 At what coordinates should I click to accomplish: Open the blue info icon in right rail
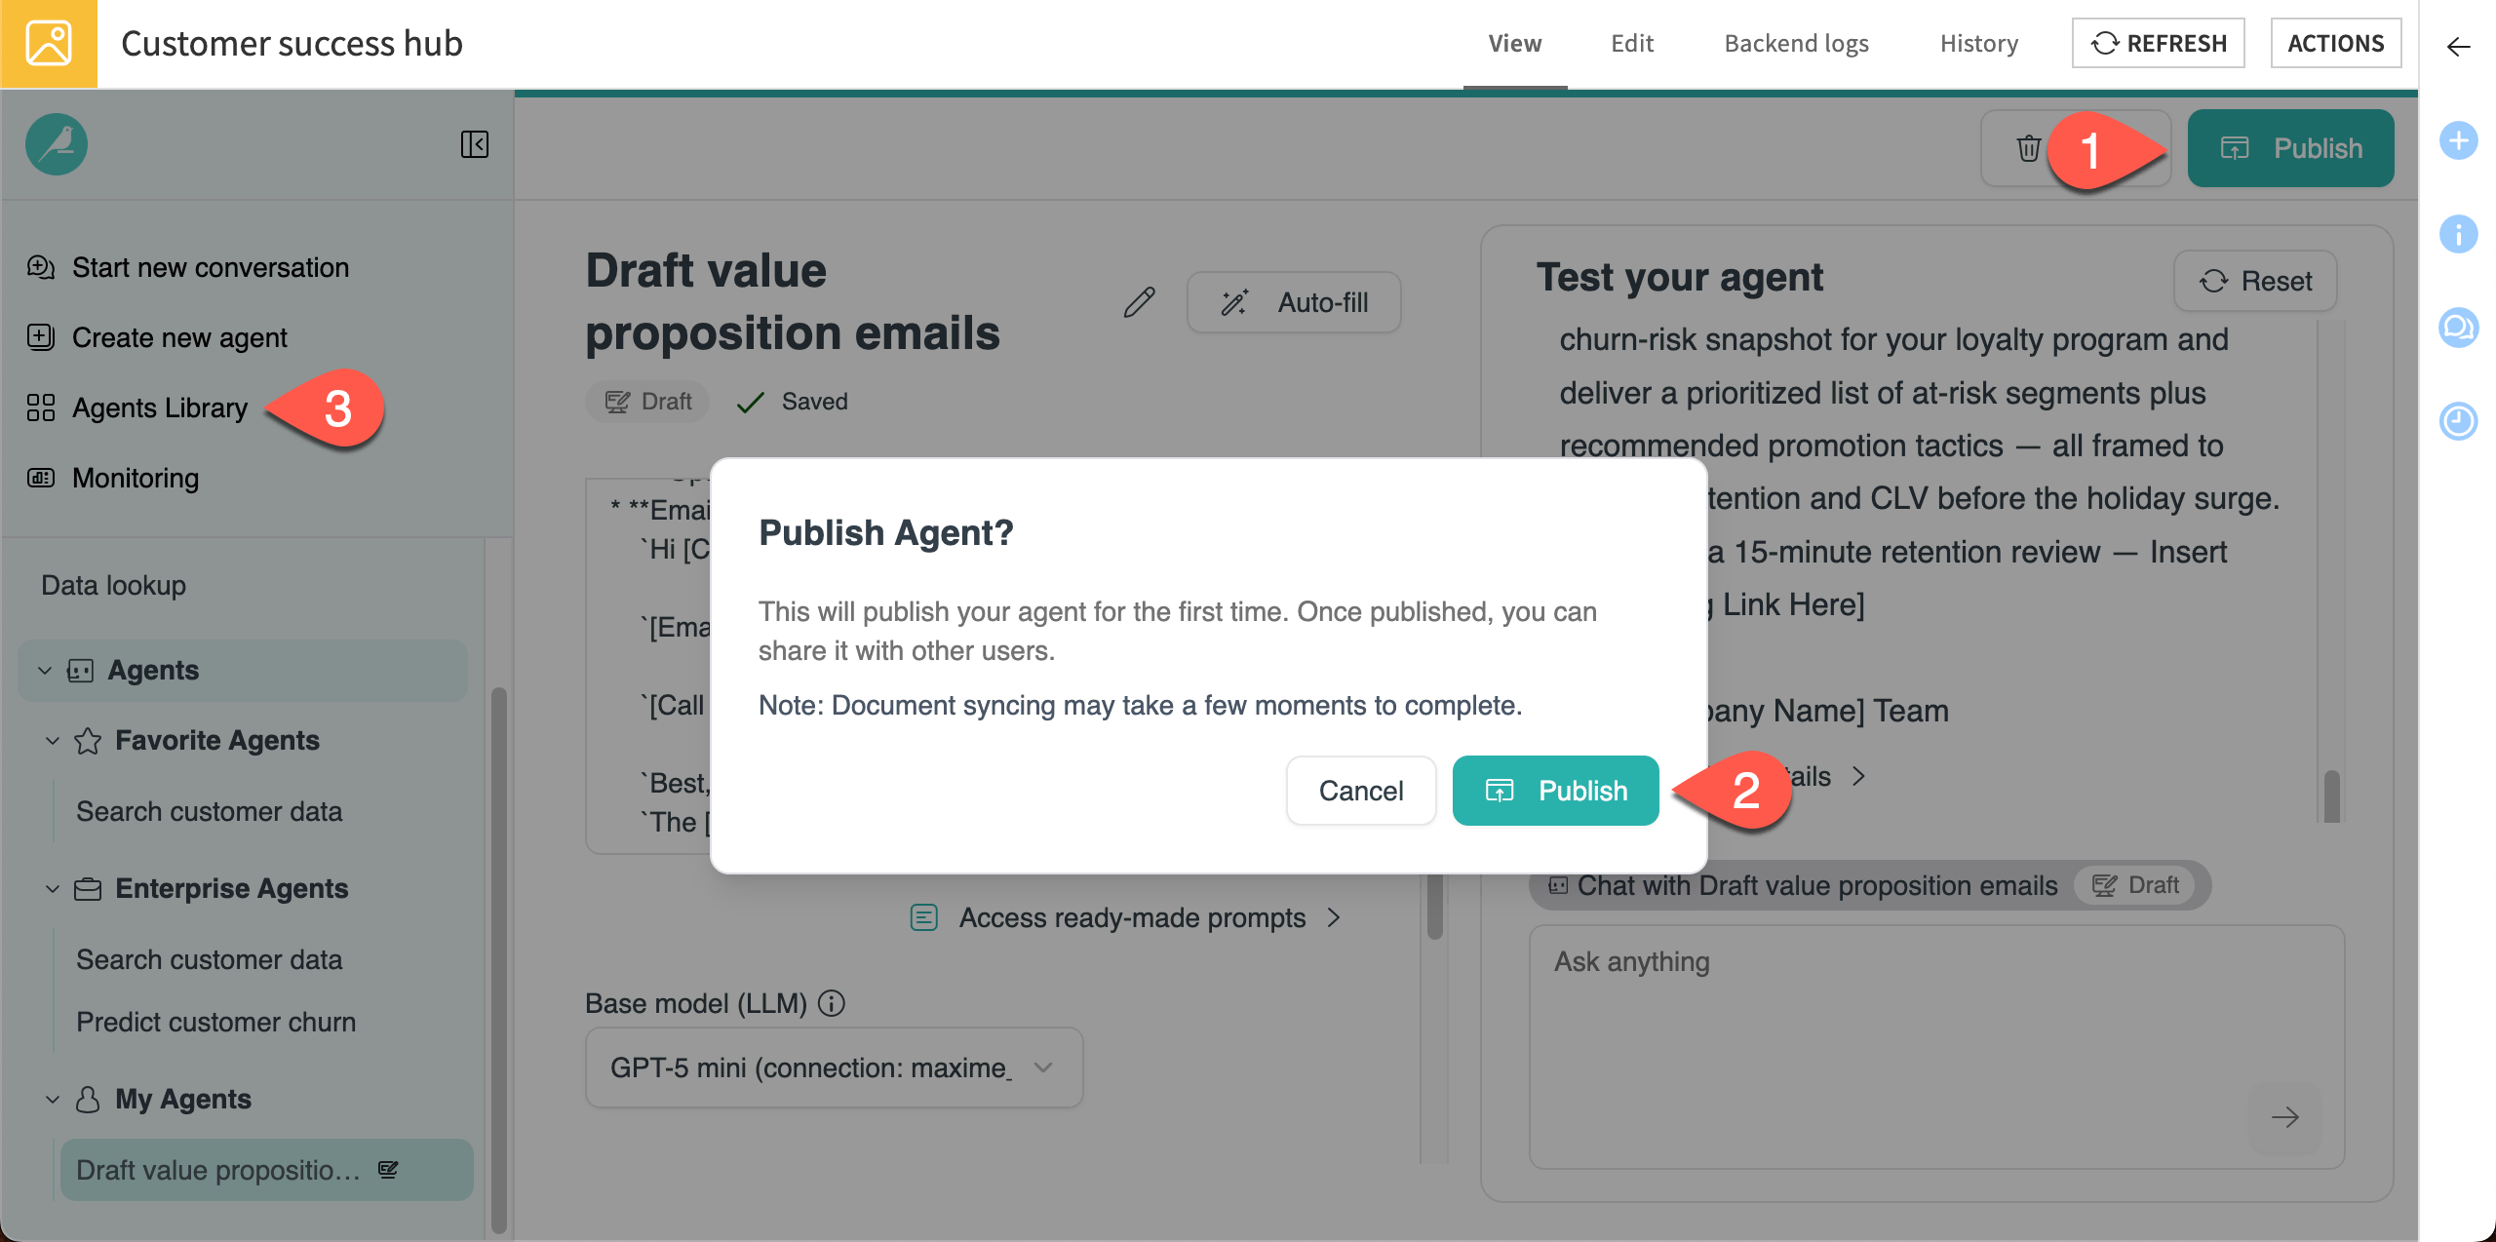[x=2458, y=234]
